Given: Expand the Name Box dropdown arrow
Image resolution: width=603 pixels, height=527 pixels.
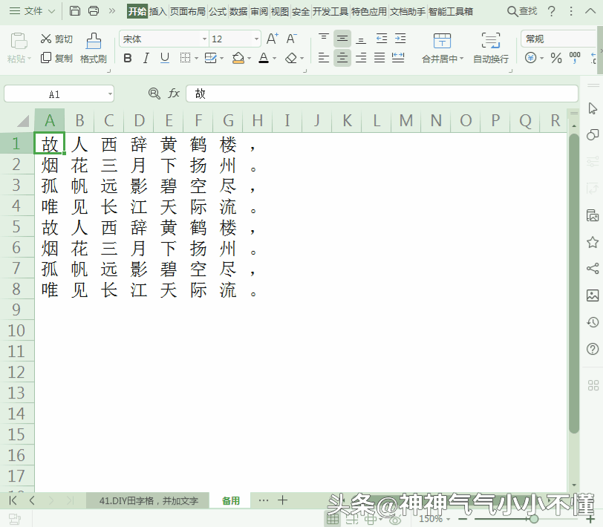Looking at the screenshot, I should click(110, 94).
